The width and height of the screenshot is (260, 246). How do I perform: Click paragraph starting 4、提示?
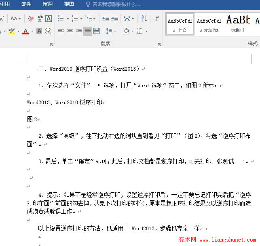(x=139, y=203)
